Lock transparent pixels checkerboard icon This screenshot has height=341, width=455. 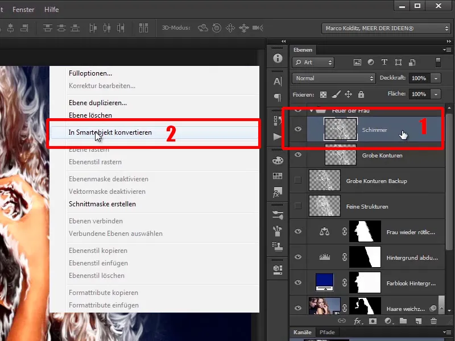click(323, 94)
